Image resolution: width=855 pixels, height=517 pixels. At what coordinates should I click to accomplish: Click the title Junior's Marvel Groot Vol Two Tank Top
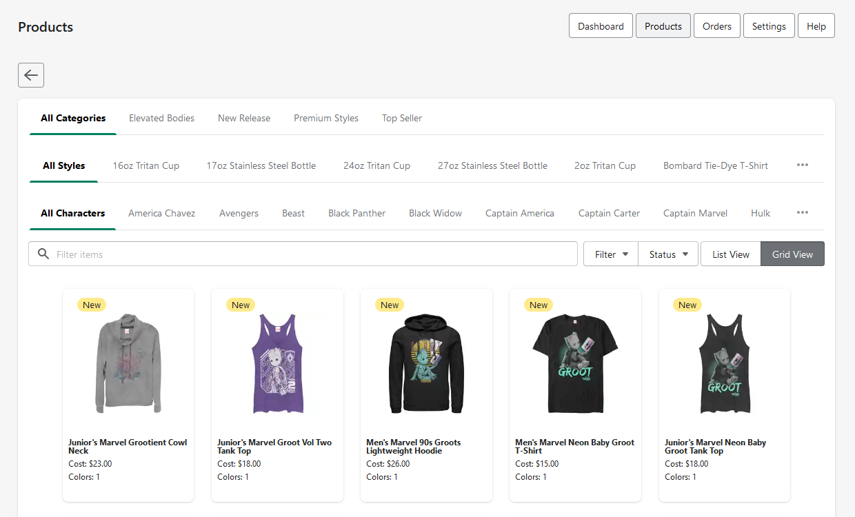pyautogui.click(x=274, y=447)
